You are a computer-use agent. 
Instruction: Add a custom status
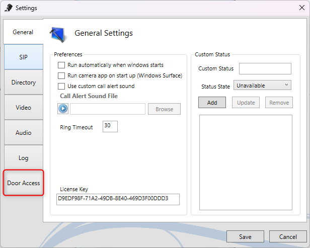[x=212, y=102]
